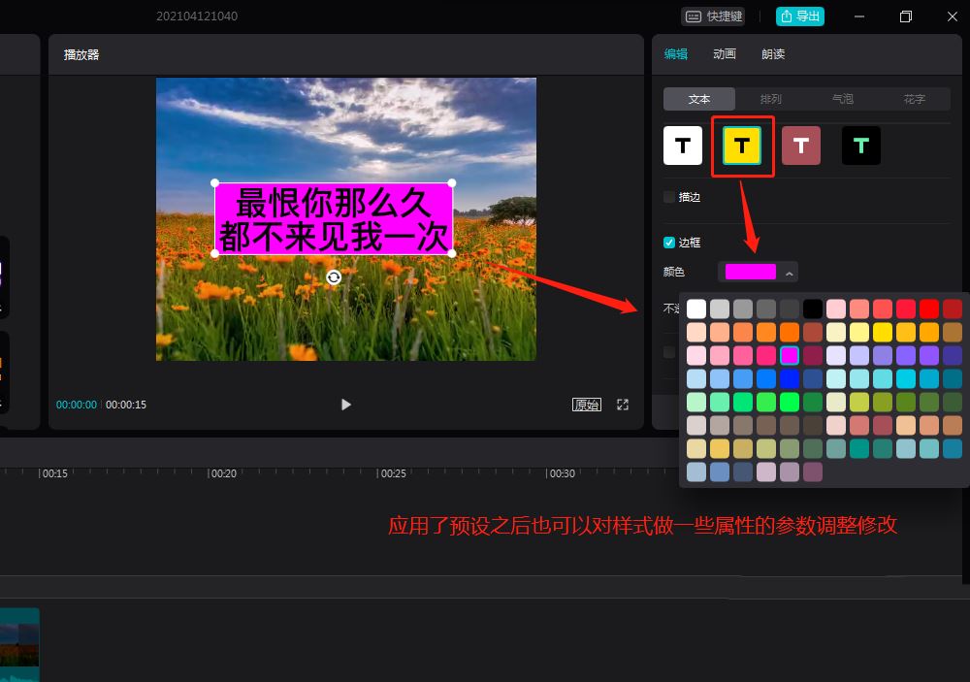Open the 快捷键 shortcuts button

pyautogui.click(x=713, y=16)
